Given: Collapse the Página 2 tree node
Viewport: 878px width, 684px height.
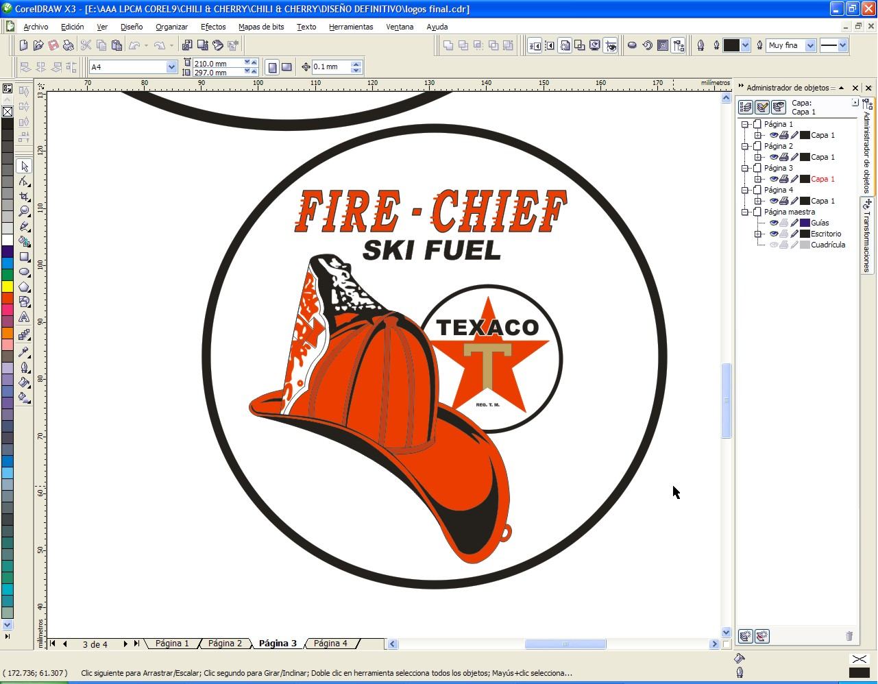Looking at the screenshot, I should tap(745, 146).
